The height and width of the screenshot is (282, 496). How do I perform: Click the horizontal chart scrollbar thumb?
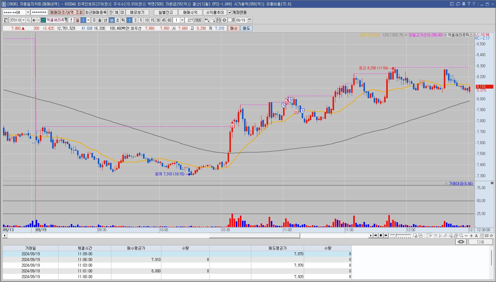coord(255,236)
